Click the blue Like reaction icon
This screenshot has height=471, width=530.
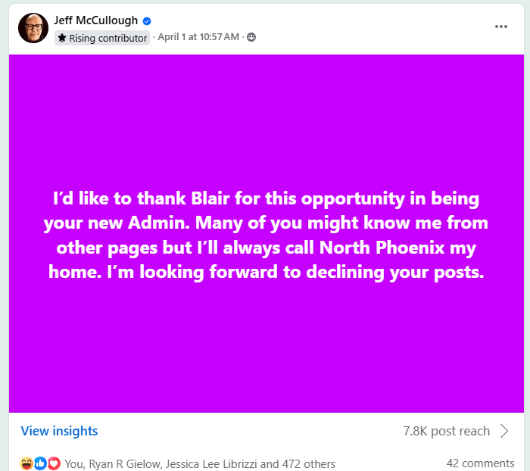point(40,463)
